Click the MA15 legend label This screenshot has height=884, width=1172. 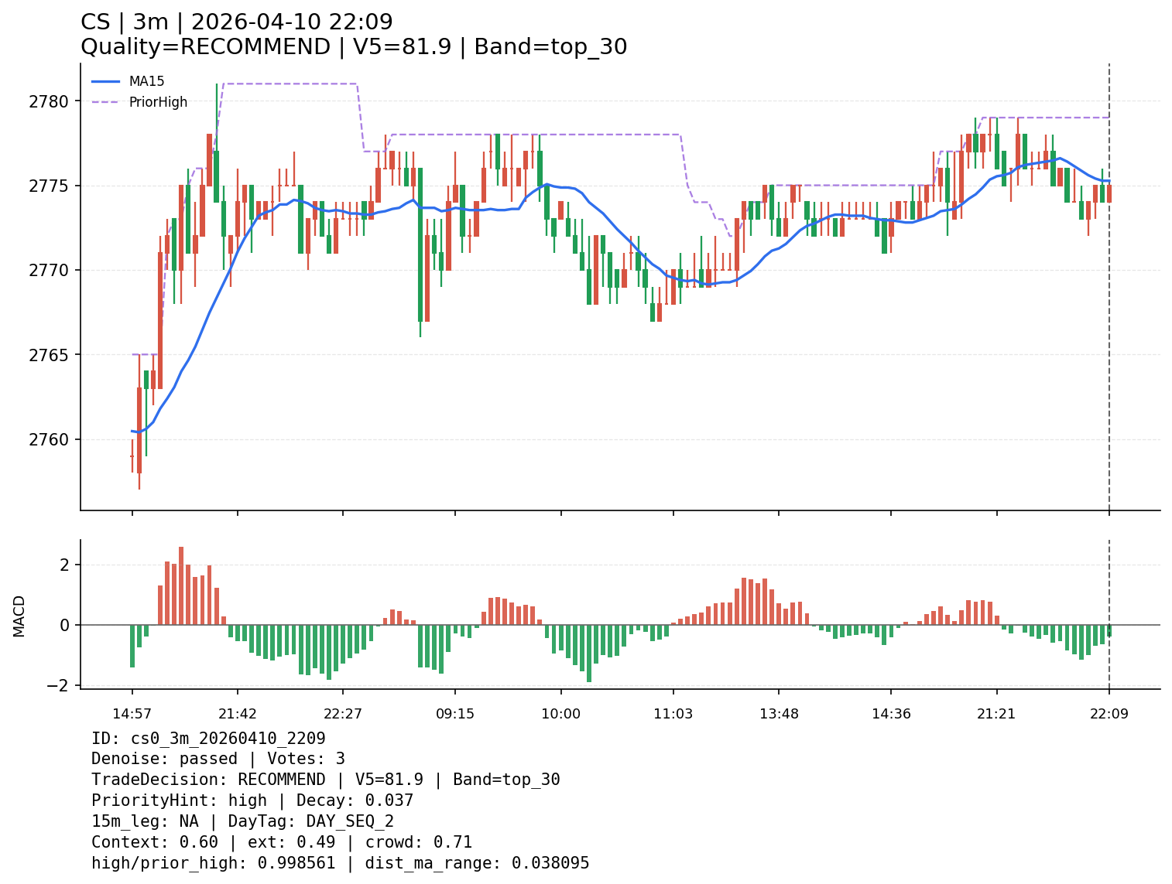[x=146, y=81]
